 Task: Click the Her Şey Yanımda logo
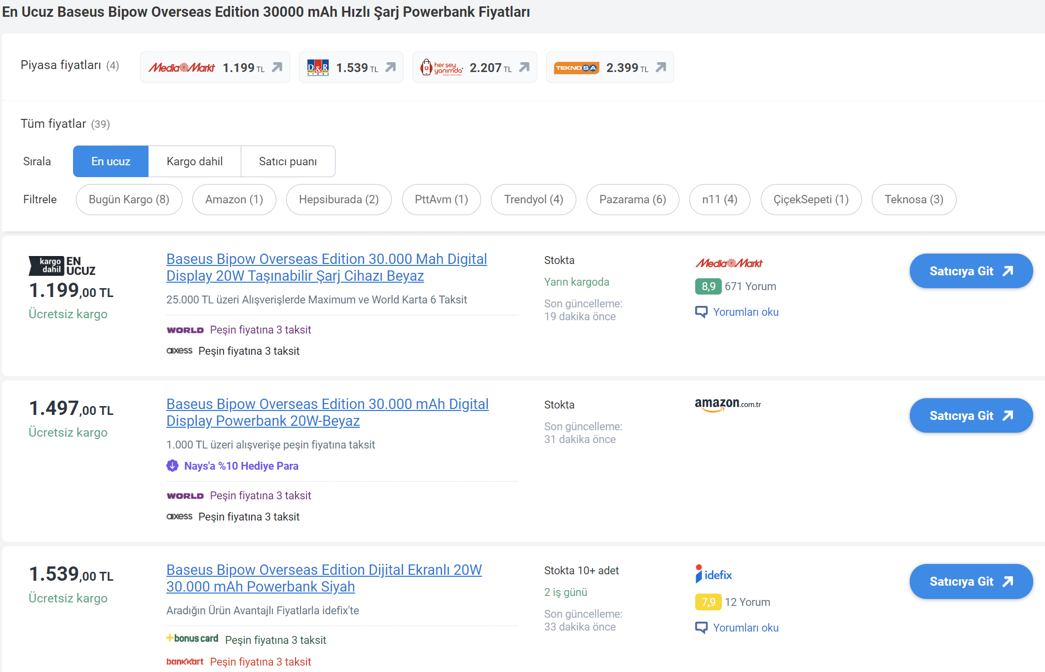click(441, 68)
